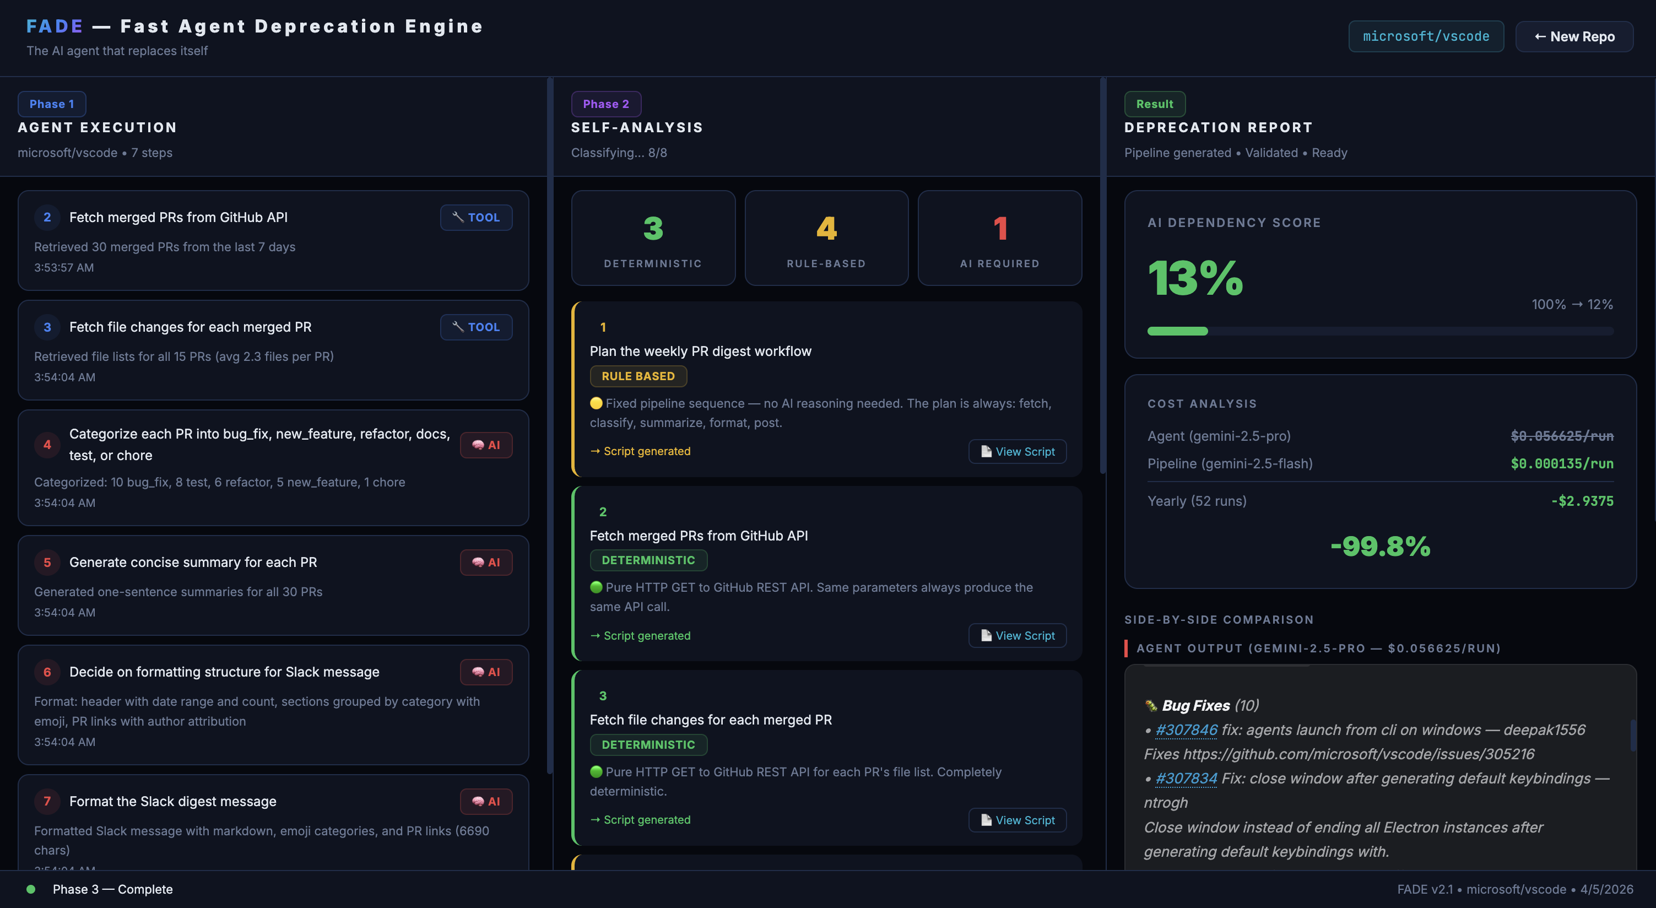Click the AI badge on Generate concise summary
Viewport: 1656px width, 908px height.
point(486,562)
